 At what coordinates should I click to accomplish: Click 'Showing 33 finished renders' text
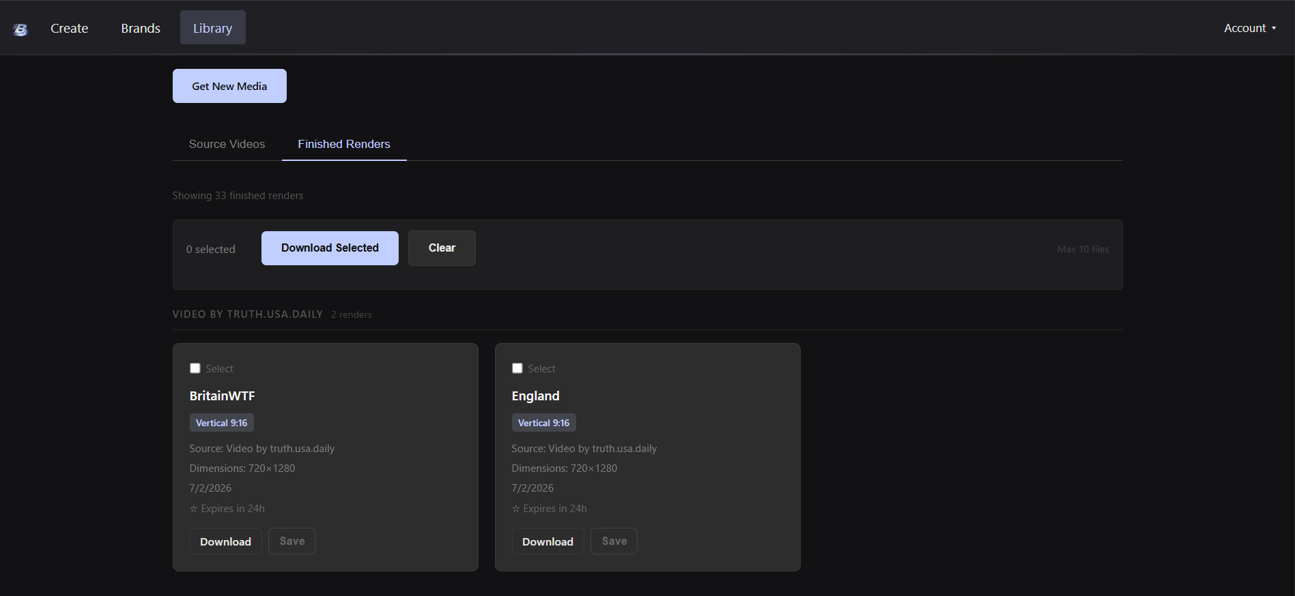(x=238, y=196)
